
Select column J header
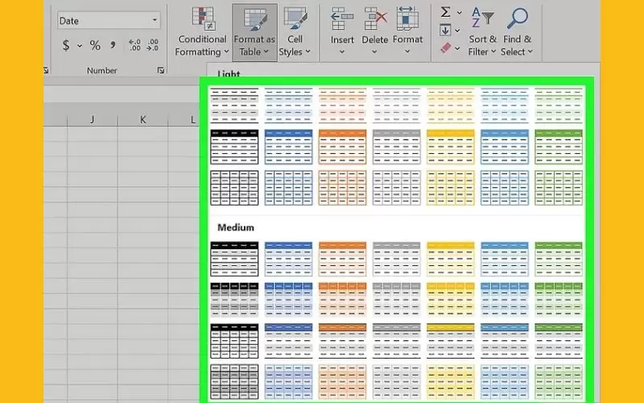tap(93, 119)
